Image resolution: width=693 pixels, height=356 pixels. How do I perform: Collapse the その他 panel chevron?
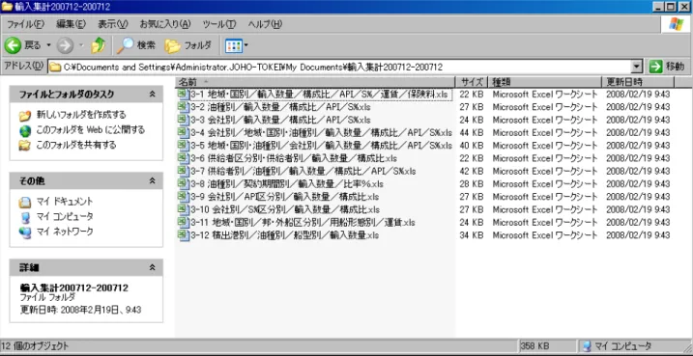pyautogui.click(x=153, y=180)
